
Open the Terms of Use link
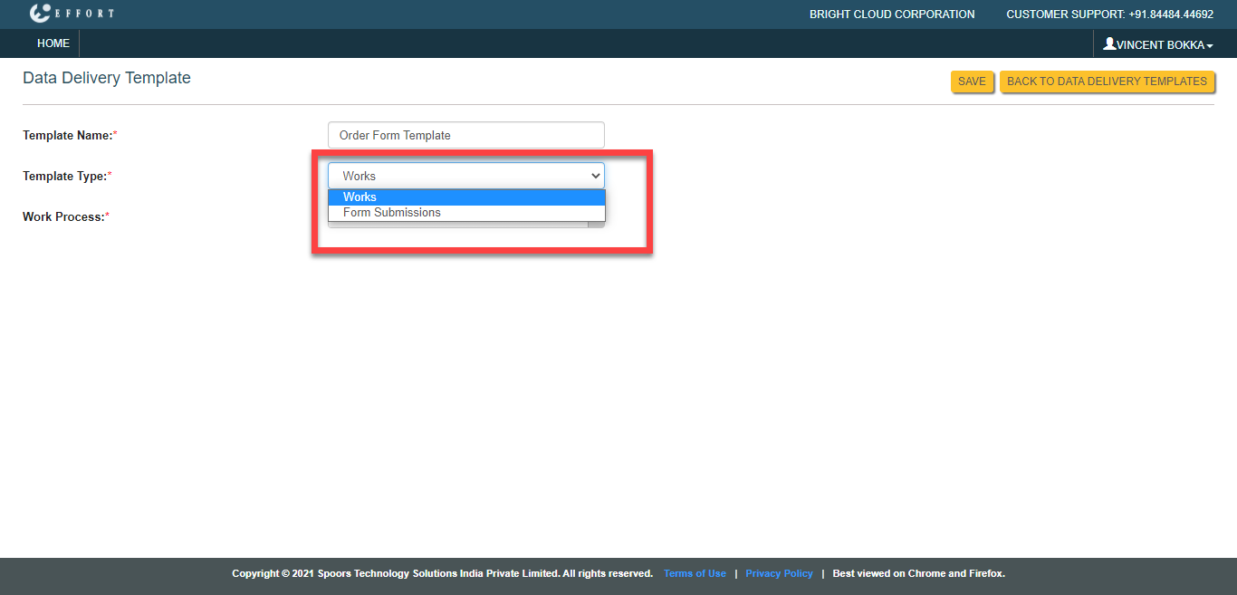click(x=695, y=573)
